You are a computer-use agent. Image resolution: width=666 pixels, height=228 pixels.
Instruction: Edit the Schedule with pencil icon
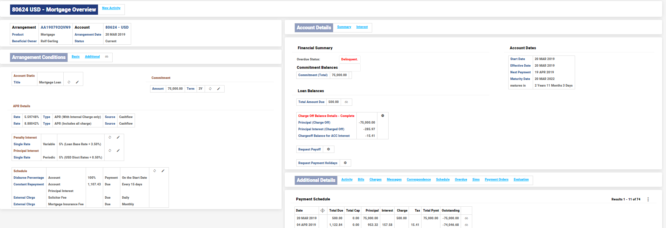tap(163, 171)
